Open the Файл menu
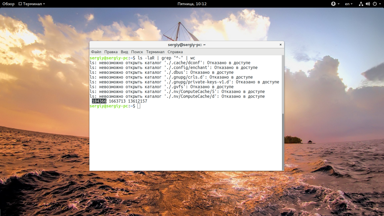 tap(96, 52)
